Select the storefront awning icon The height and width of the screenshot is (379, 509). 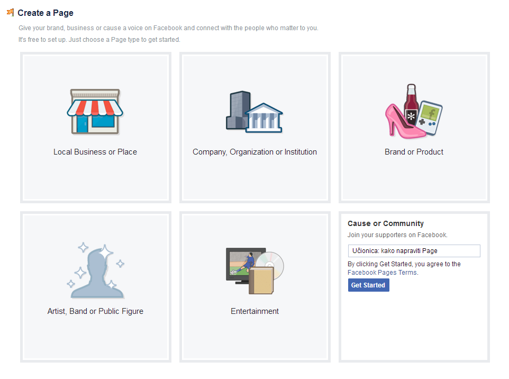pos(95,111)
